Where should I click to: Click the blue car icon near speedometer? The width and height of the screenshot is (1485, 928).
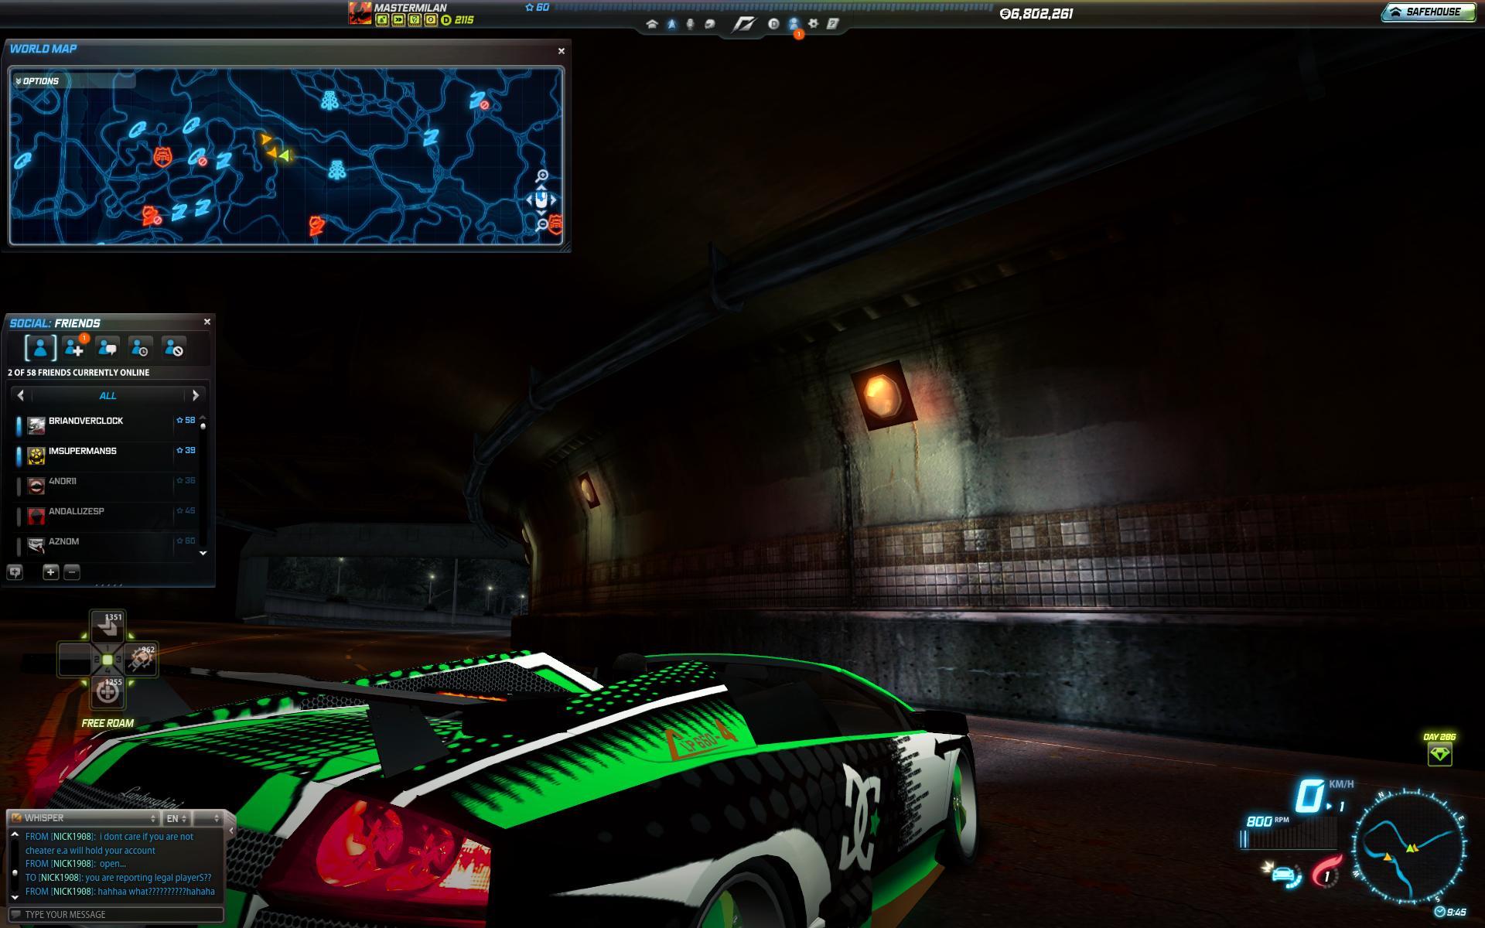(x=1283, y=875)
